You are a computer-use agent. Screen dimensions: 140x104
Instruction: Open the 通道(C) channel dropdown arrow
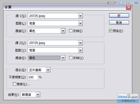coord(63,31)
